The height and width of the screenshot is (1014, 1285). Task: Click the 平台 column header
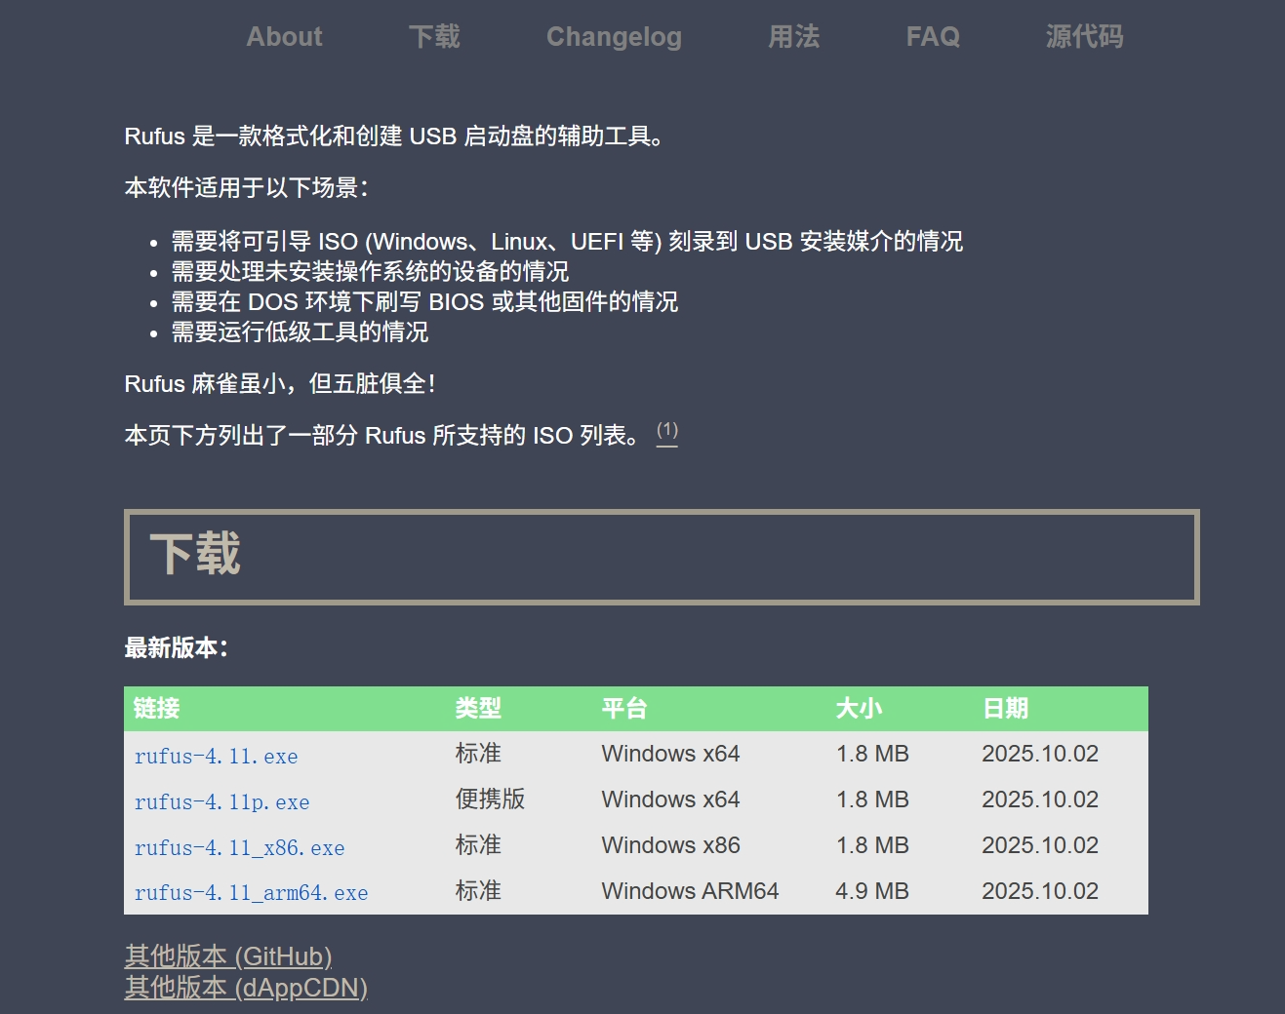coord(624,709)
